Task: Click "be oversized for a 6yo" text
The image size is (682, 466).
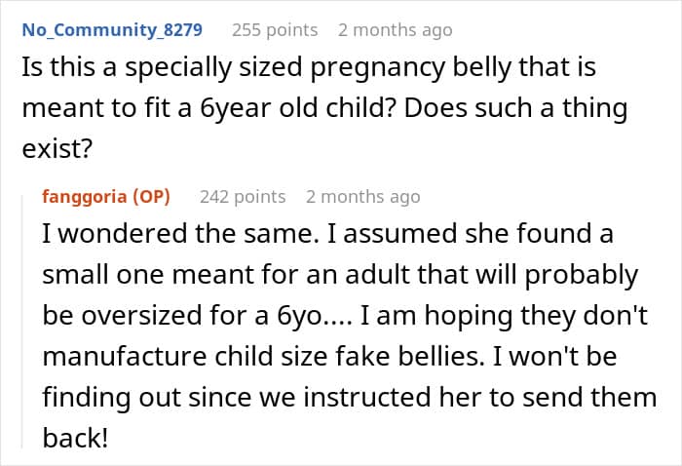Action: click(x=186, y=316)
